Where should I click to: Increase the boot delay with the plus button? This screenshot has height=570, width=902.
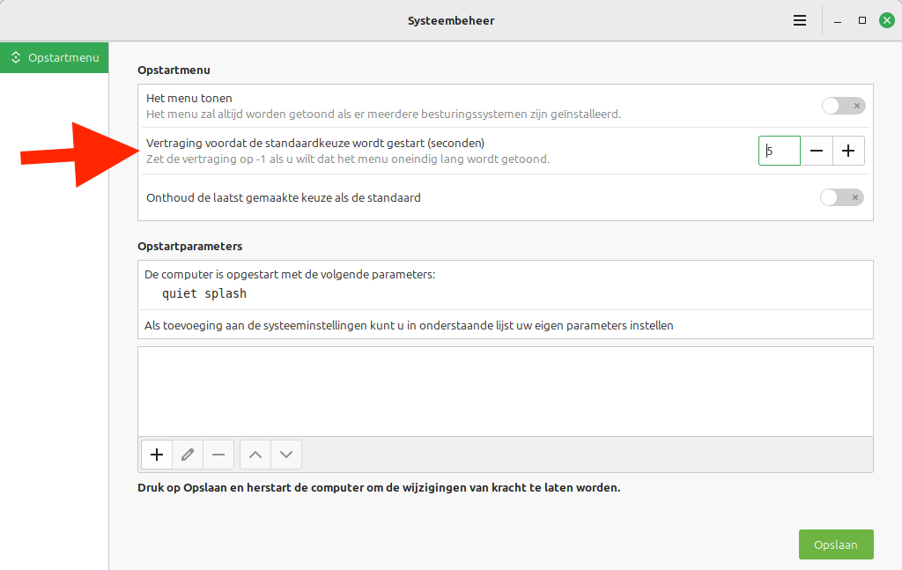click(848, 151)
